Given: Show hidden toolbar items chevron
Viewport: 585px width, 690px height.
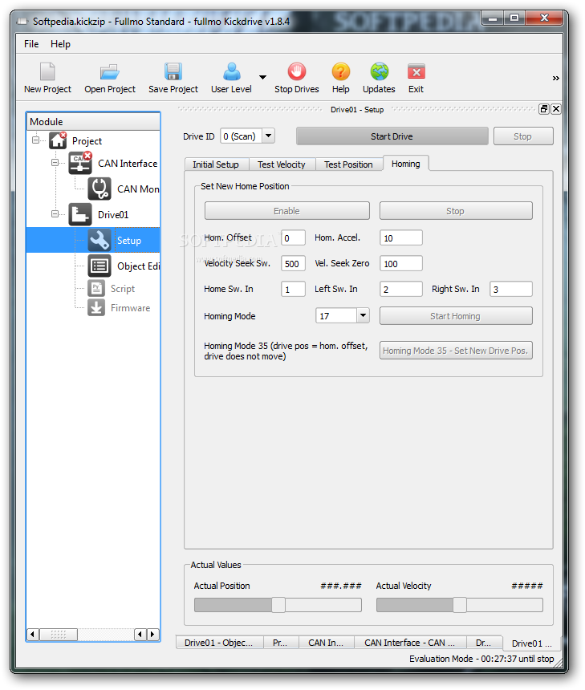Looking at the screenshot, I should (556, 79).
